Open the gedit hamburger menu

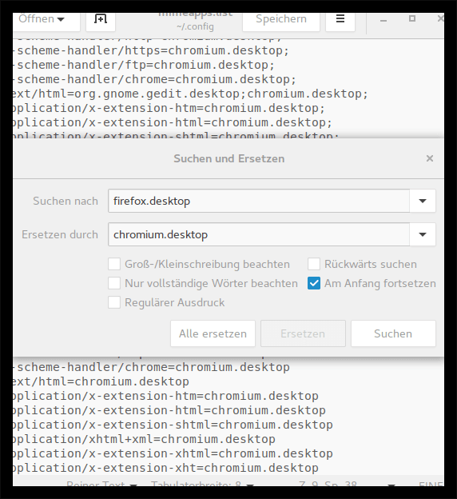point(340,20)
